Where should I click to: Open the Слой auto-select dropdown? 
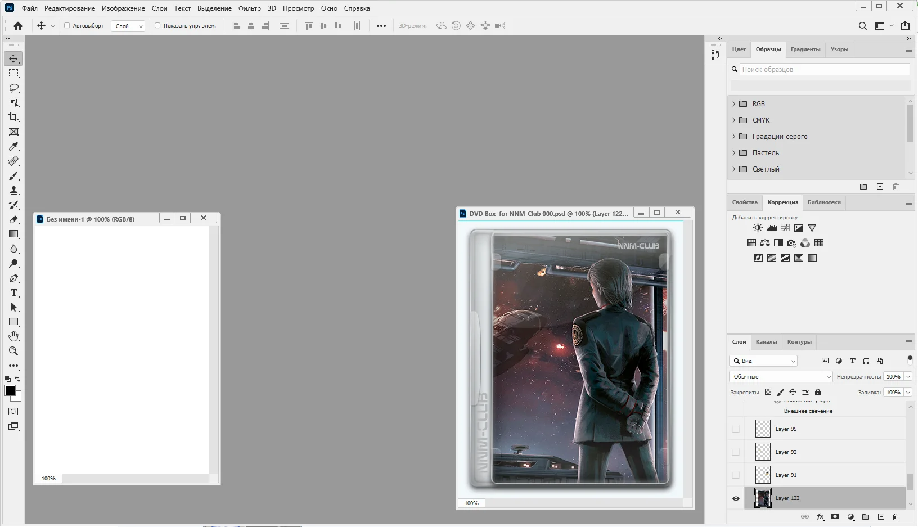(128, 26)
